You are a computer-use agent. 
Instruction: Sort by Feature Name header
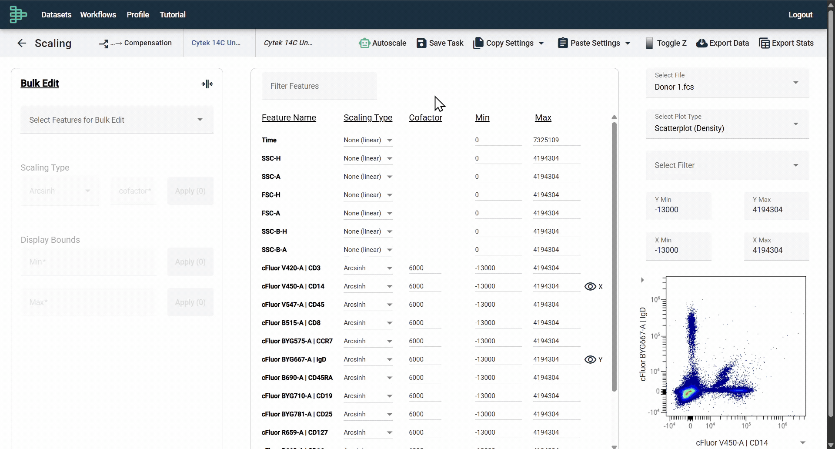click(289, 117)
